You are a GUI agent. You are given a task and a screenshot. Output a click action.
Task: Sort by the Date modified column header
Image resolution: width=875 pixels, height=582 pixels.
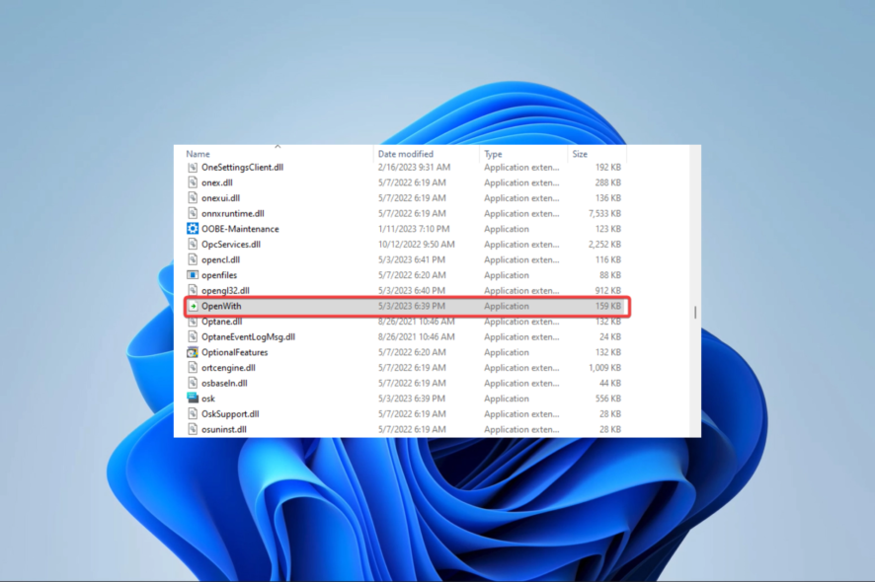point(406,154)
